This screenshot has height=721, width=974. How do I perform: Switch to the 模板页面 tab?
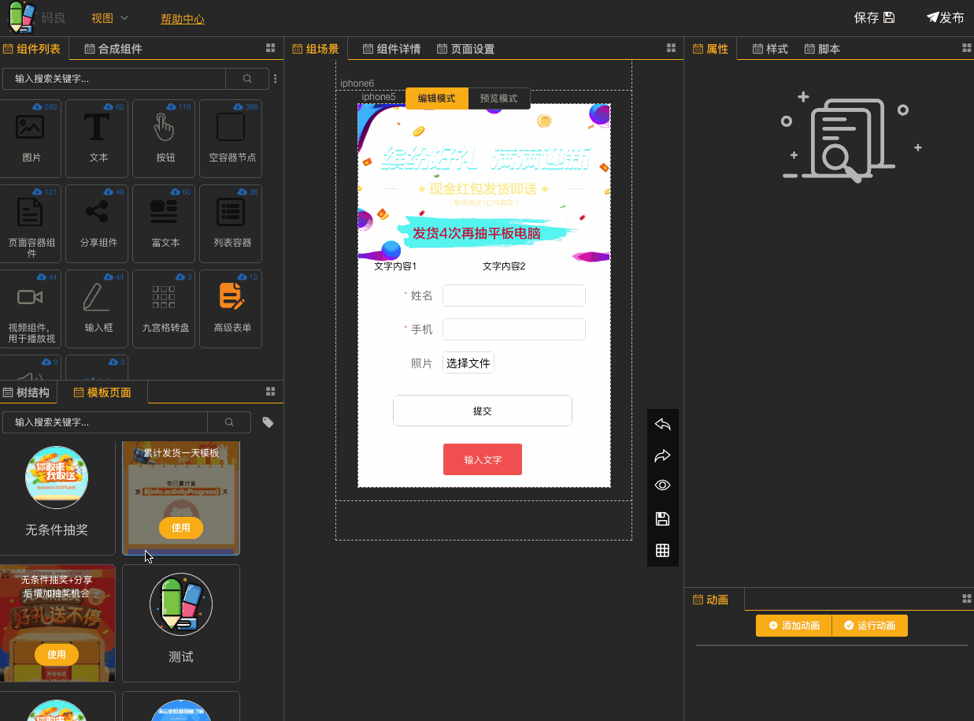[x=102, y=392]
